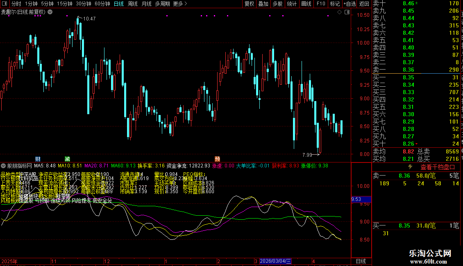Screen dimensions: 463x266
Task: Click the diamond icon above the chart
Action: (x=339, y=12)
